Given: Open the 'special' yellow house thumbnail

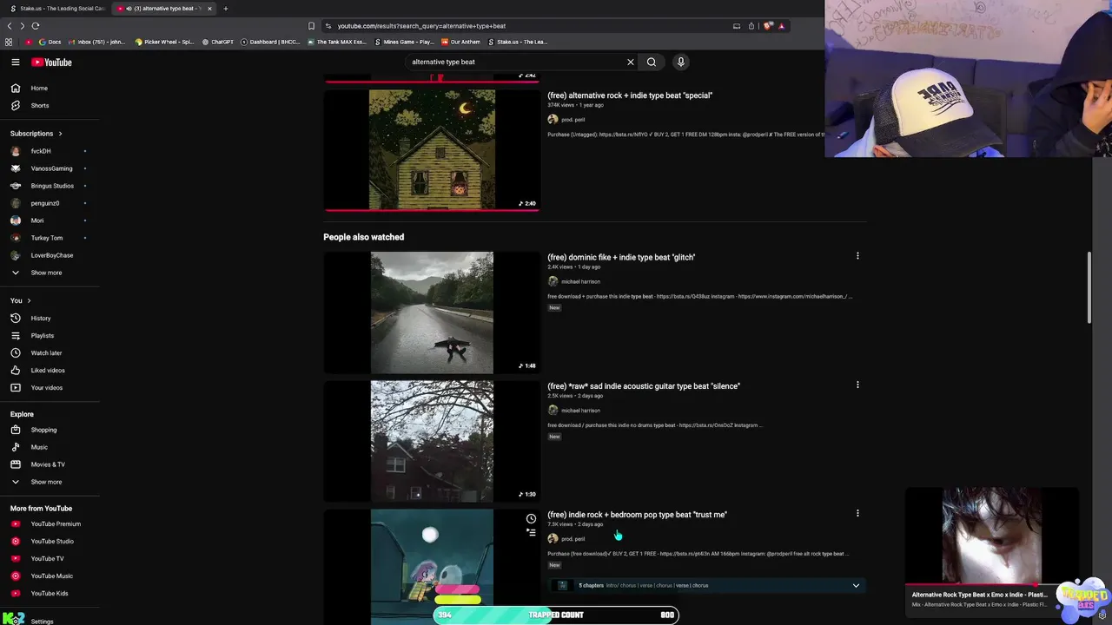Looking at the screenshot, I should point(432,149).
